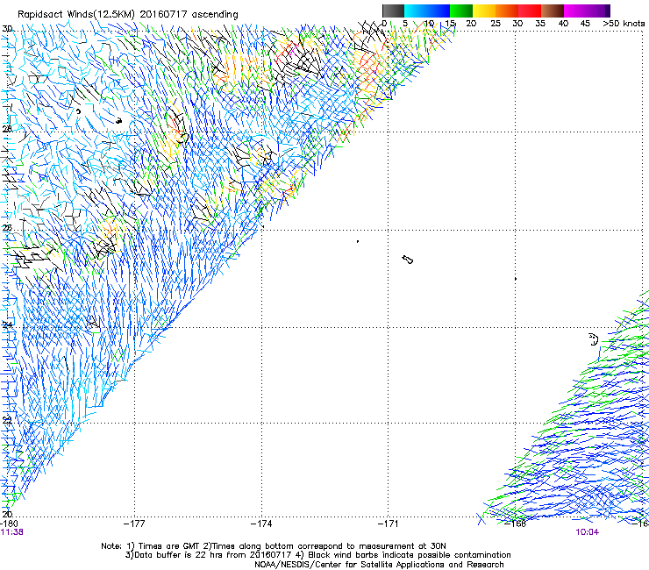Screen dimensions: 649x570
Task: Click the red 30-35 knots color swatch
Action: click(530, 11)
